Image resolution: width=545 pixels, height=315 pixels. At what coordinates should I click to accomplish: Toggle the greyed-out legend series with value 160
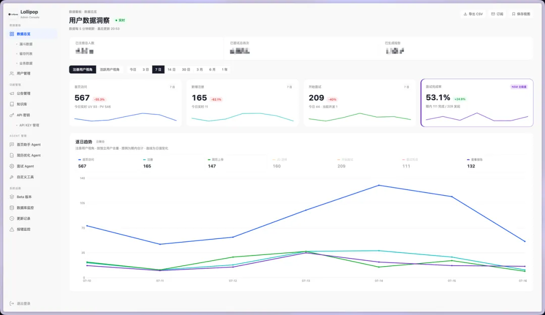280,163
